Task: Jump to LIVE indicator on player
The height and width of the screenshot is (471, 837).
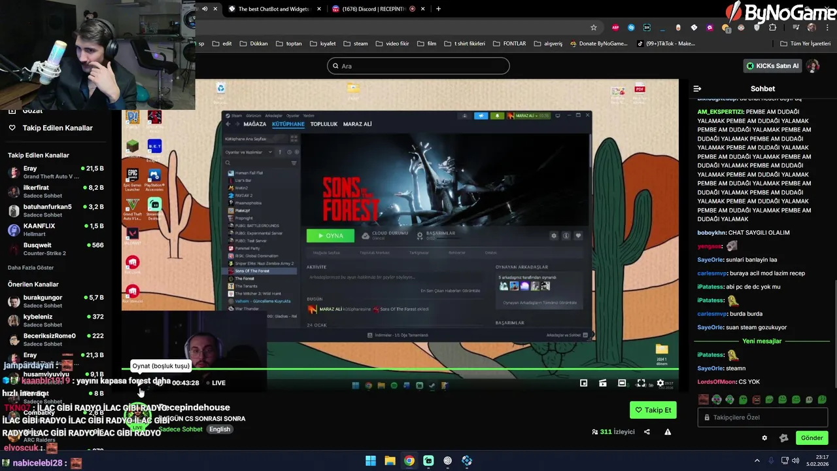Action: (216, 383)
